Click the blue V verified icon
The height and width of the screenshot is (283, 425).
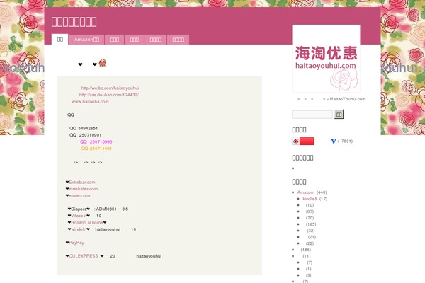[334, 141]
